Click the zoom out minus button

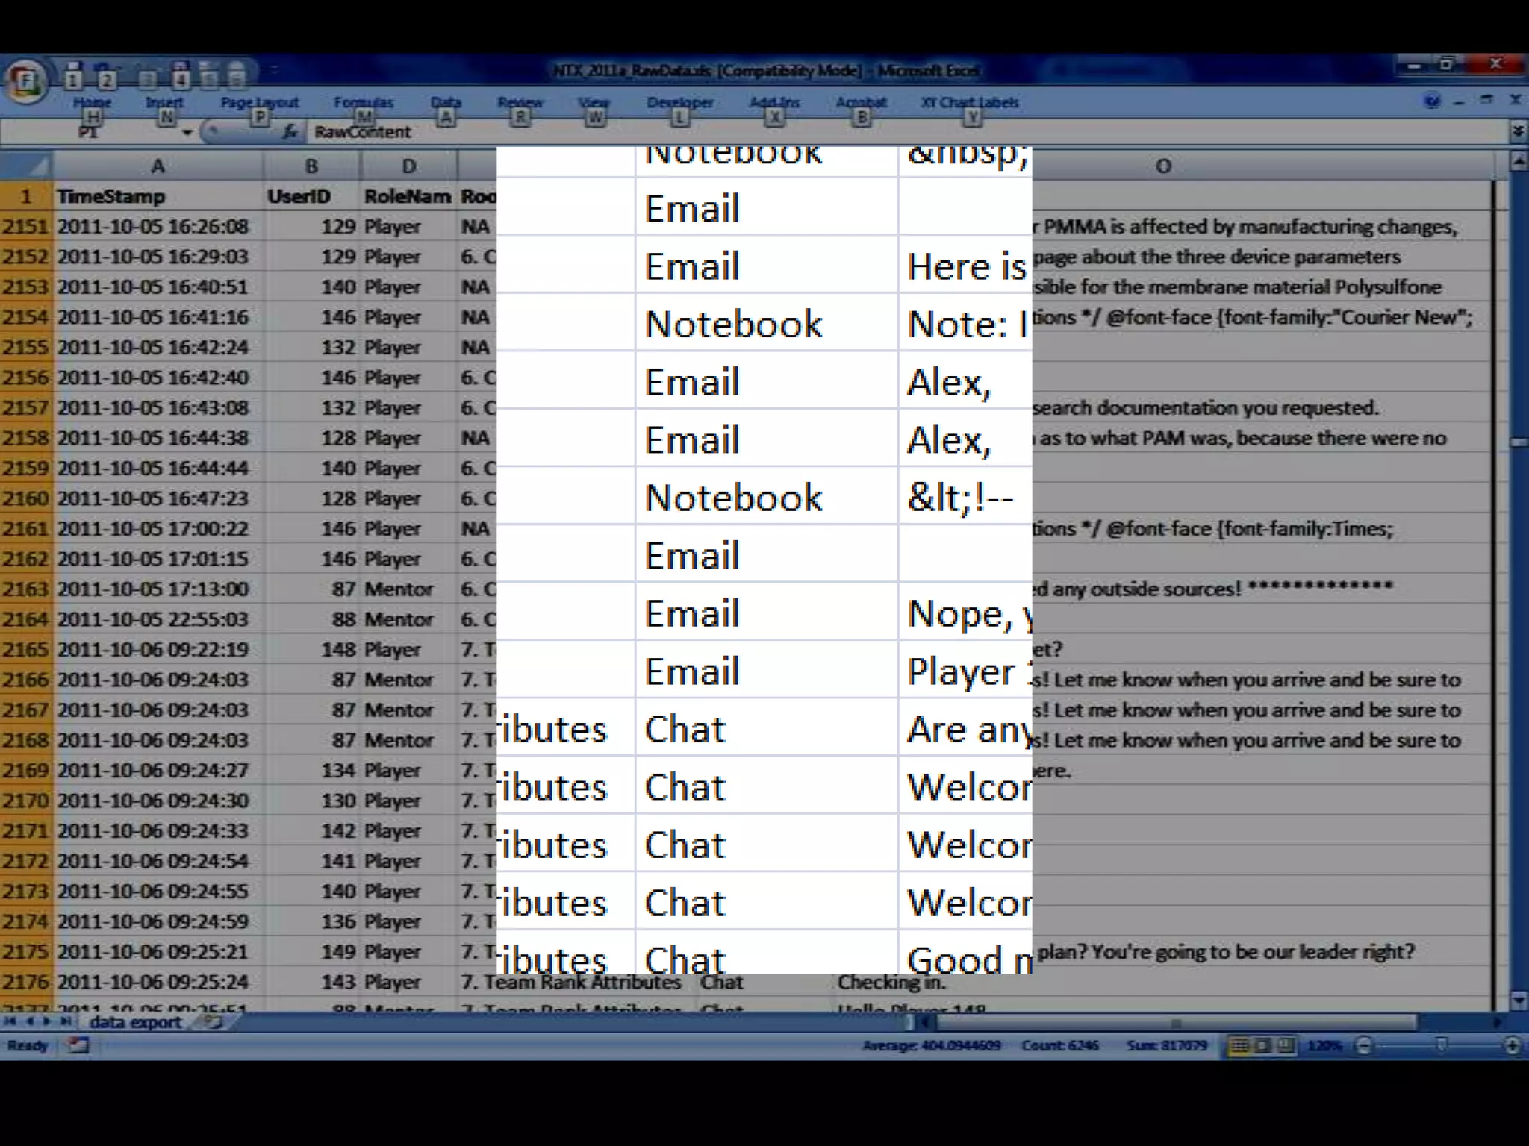click(1363, 1046)
